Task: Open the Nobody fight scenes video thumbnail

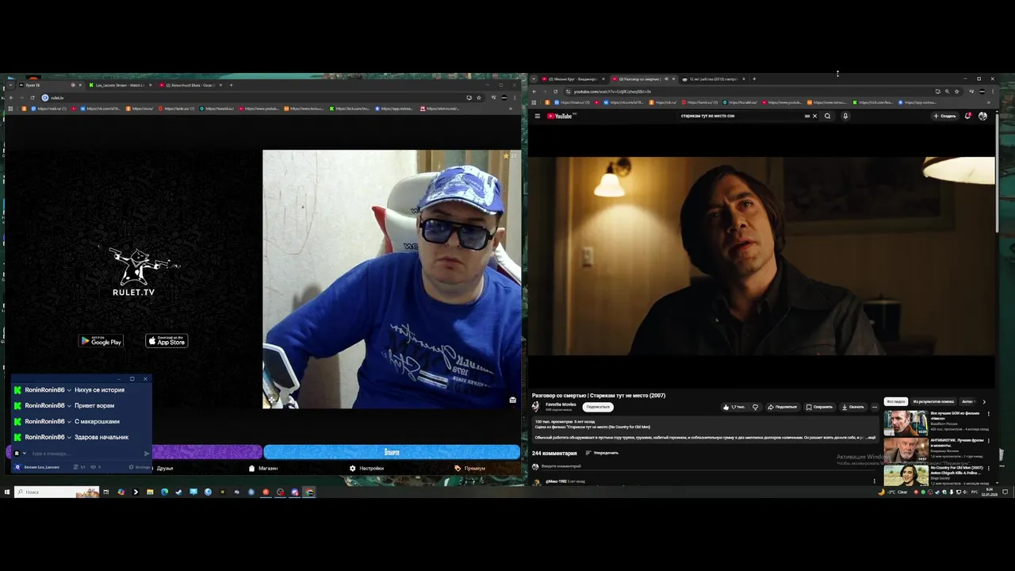Action: pos(906,423)
